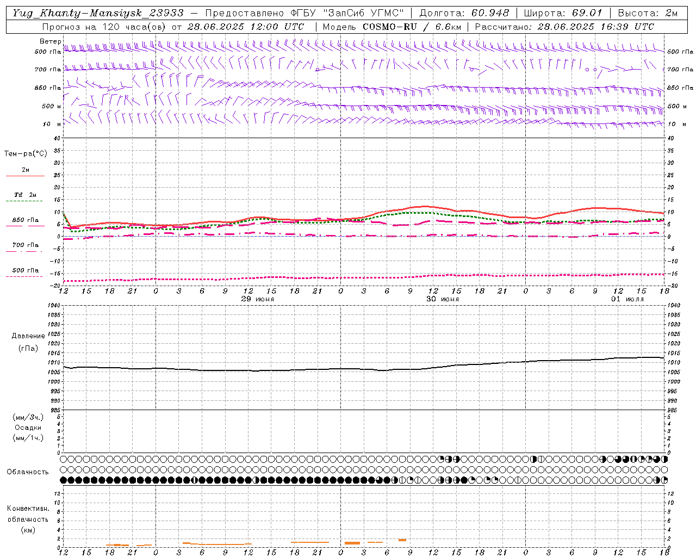Select the 01 июля date label

(x=627, y=299)
